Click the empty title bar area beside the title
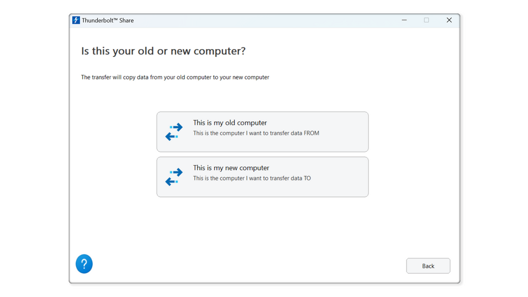The height and width of the screenshot is (297, 528). coord(264,20)
